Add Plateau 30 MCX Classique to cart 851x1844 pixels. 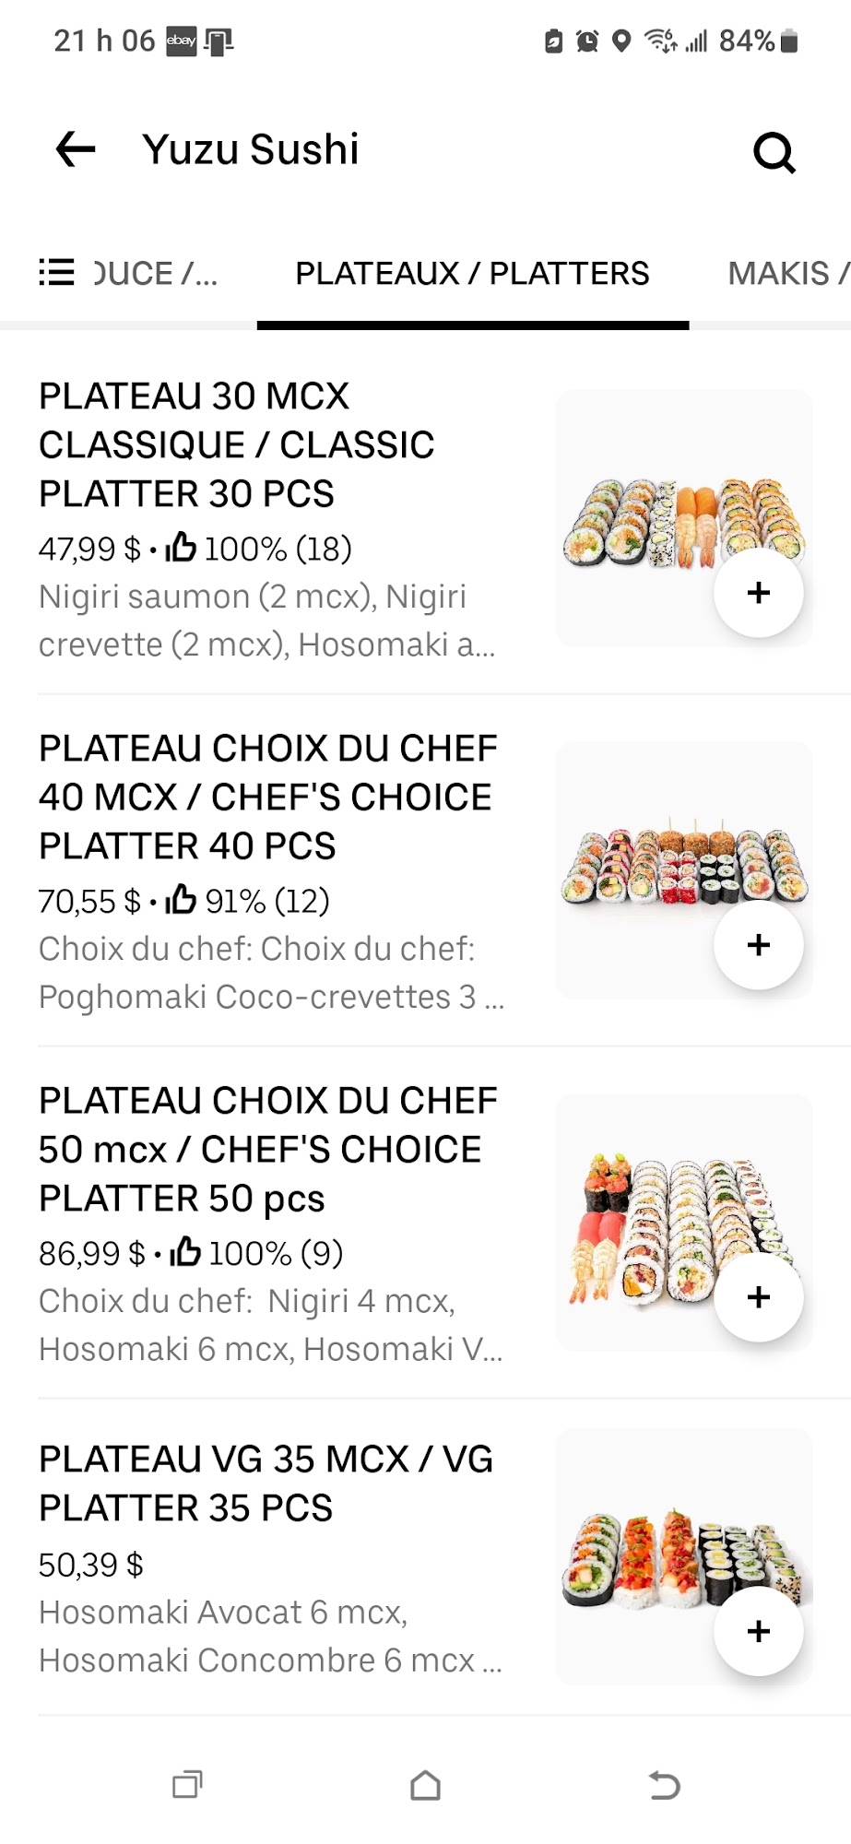pos(758,593)
